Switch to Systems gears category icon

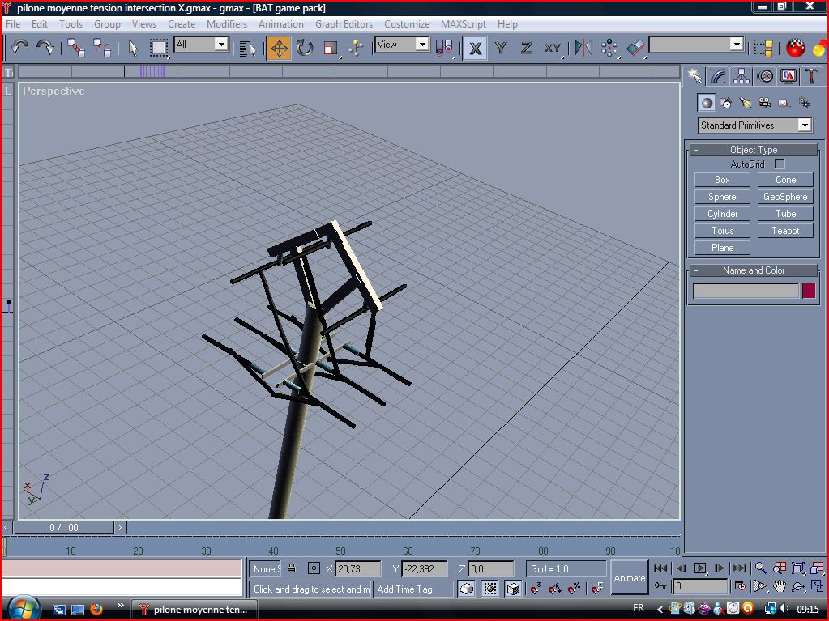804,103
